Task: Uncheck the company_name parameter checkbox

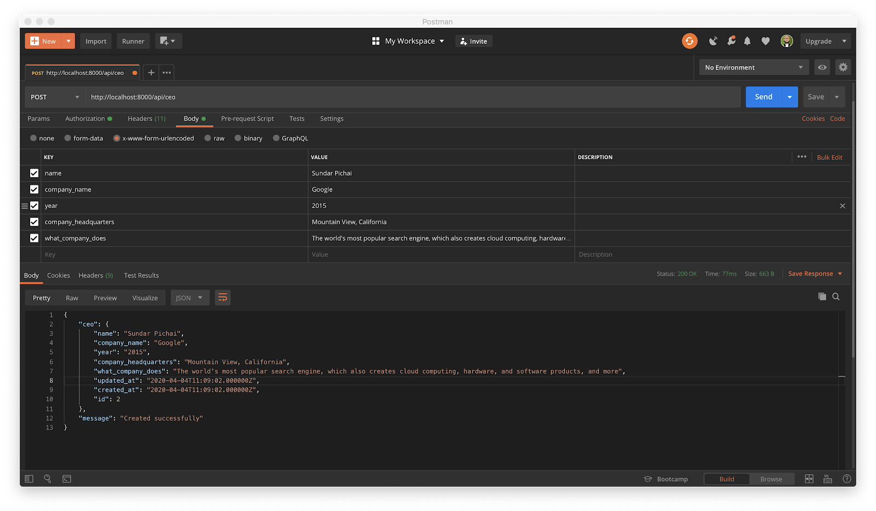Action: click(x=34, y=189)
